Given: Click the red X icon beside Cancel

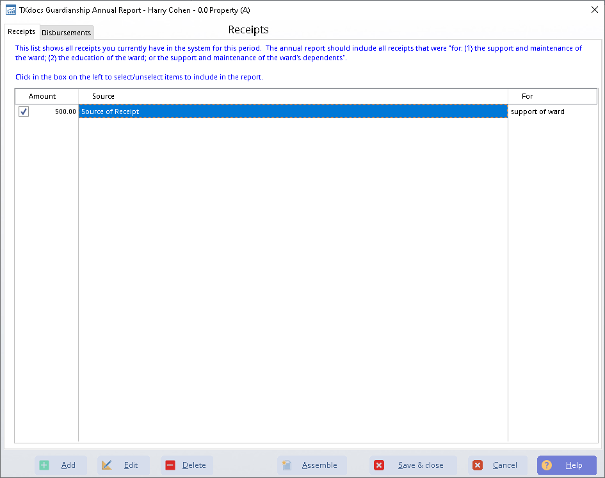Looking at the screenshot, I should (478, 465).
